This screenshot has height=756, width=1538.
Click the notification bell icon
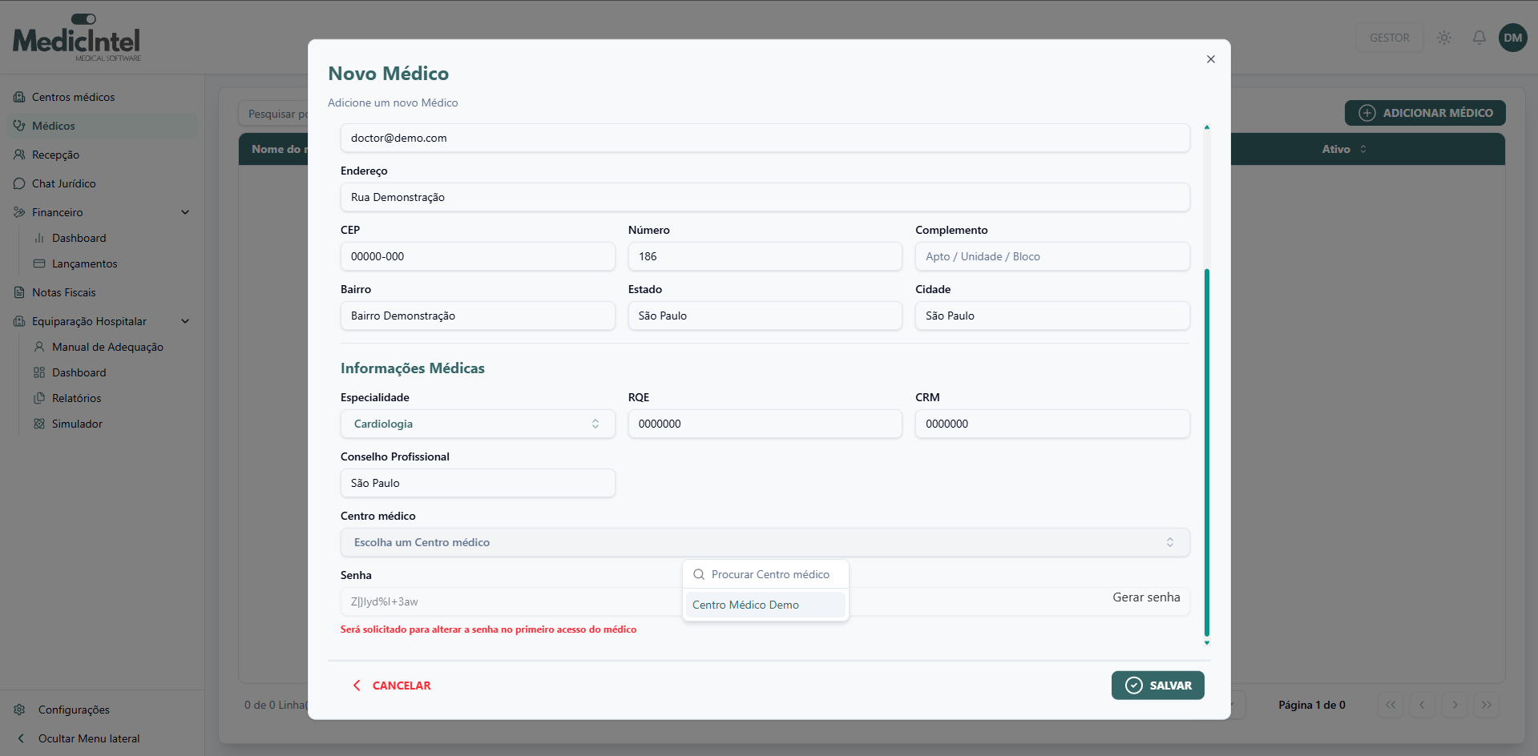pos(1479,38)
